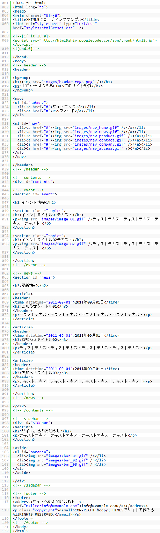Click line number 122 in the gutter

tap(5, 531)
